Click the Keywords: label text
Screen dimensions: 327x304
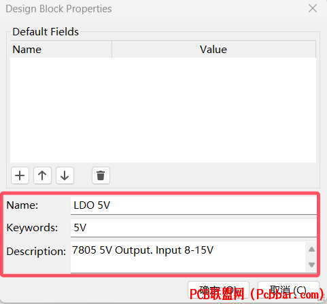coord(32,228)
